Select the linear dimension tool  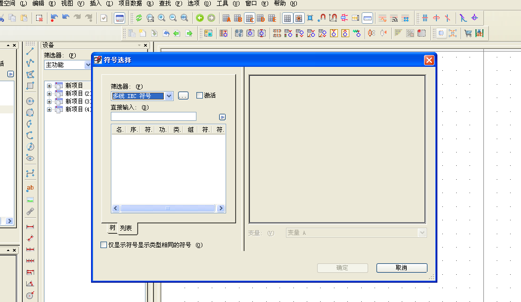pyautogui.click(x=30, y=227)
